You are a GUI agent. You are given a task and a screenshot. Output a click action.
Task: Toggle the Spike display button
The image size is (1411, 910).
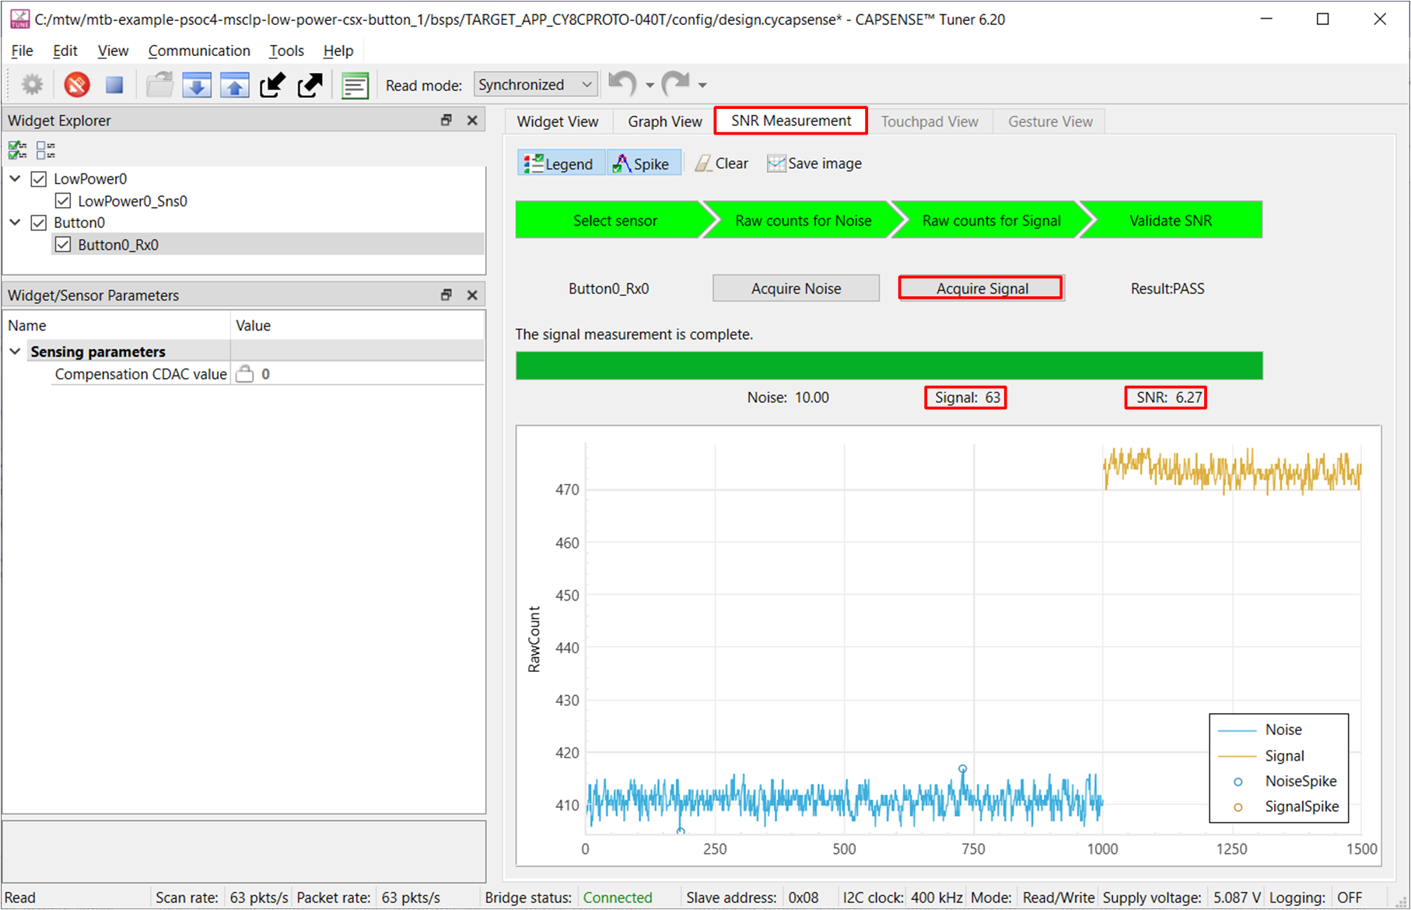(x=642, y=164)
